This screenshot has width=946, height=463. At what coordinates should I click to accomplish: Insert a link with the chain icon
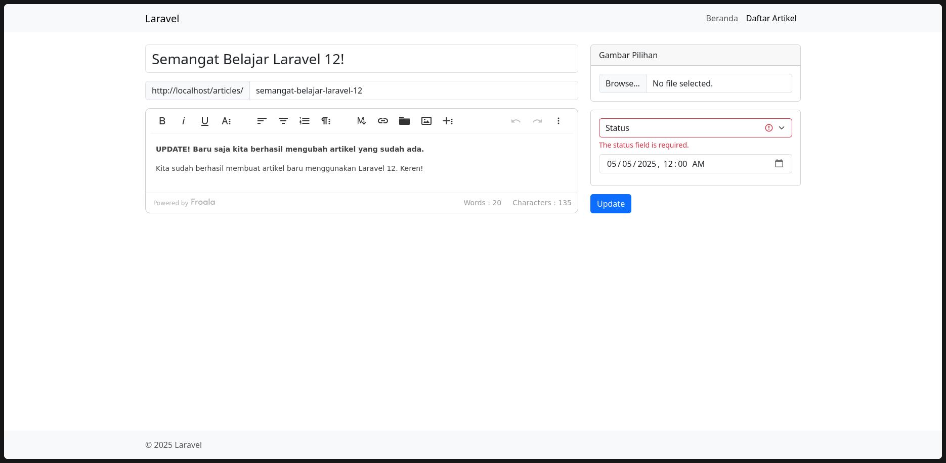point(383,121)
